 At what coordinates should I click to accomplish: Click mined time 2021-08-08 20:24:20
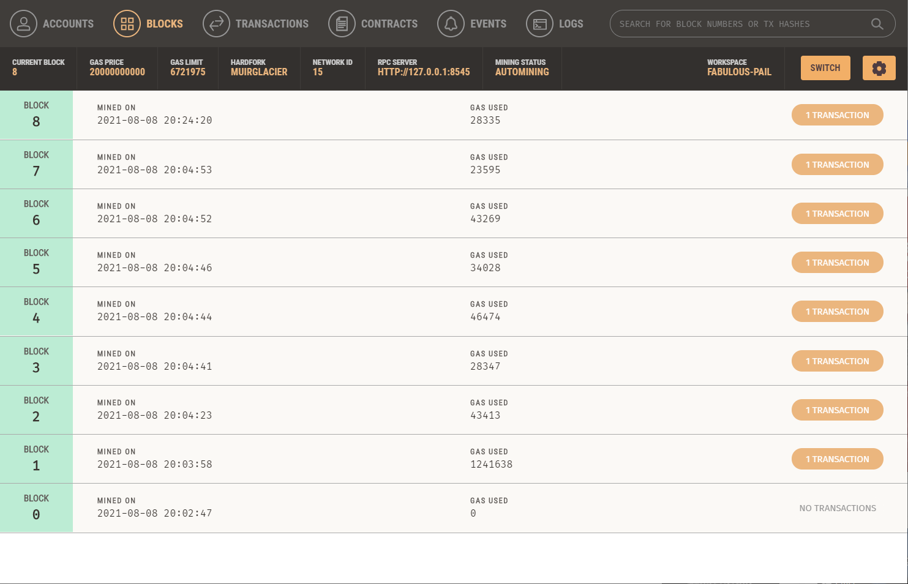pos(154,121)
